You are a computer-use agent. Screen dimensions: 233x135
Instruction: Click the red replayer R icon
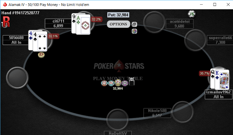point(6,22)
